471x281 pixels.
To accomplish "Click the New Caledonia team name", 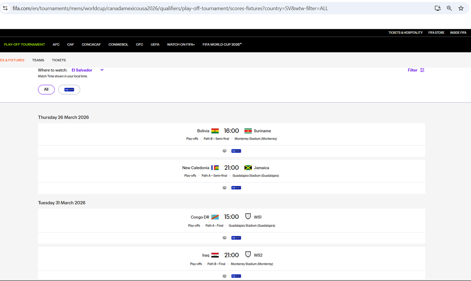I will pyautogui.click(x=196, y=168).
